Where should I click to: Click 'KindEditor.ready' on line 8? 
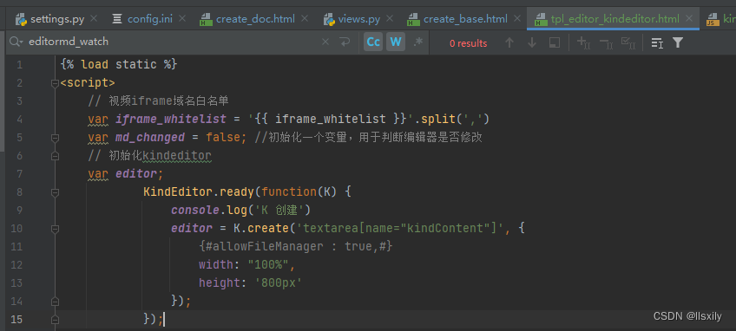pyautogui.click(x=199, y=191)
